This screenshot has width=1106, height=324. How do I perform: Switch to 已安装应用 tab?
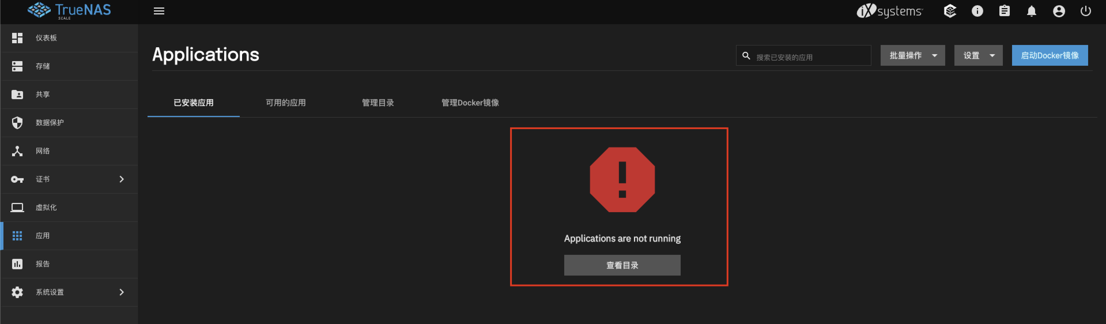pyautogui.click(x=193, y=103)
